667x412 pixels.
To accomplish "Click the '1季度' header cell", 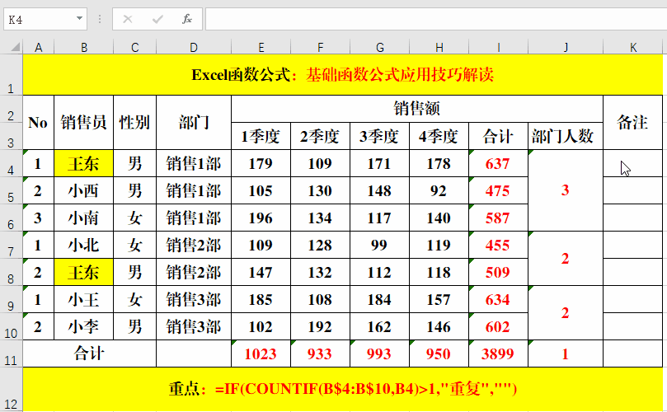I will click(261, 136).
